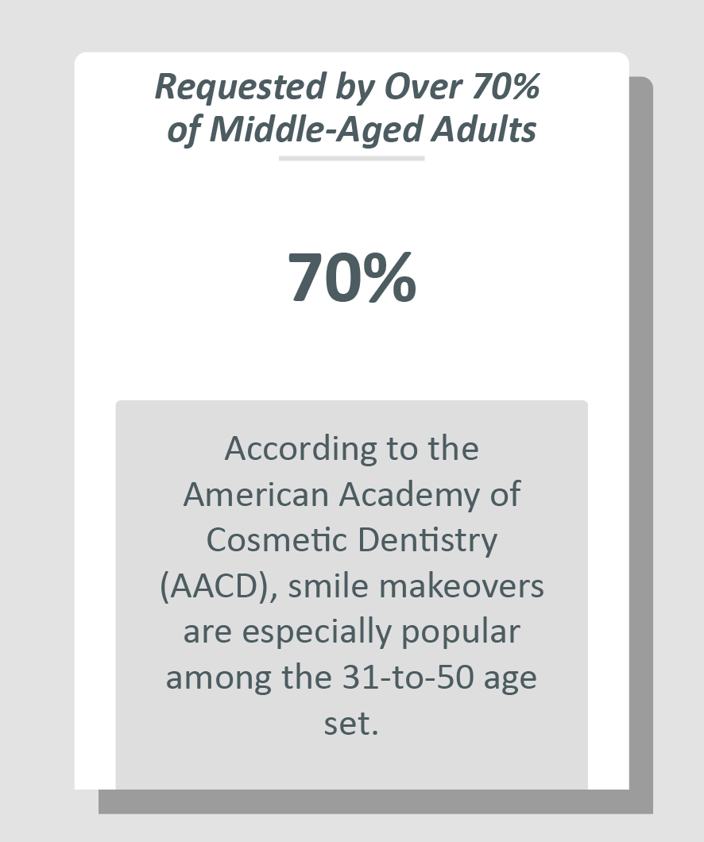Screen dimensions: 704x842
Task: Click the "are especially popular" text line
Action: [351, 633]
